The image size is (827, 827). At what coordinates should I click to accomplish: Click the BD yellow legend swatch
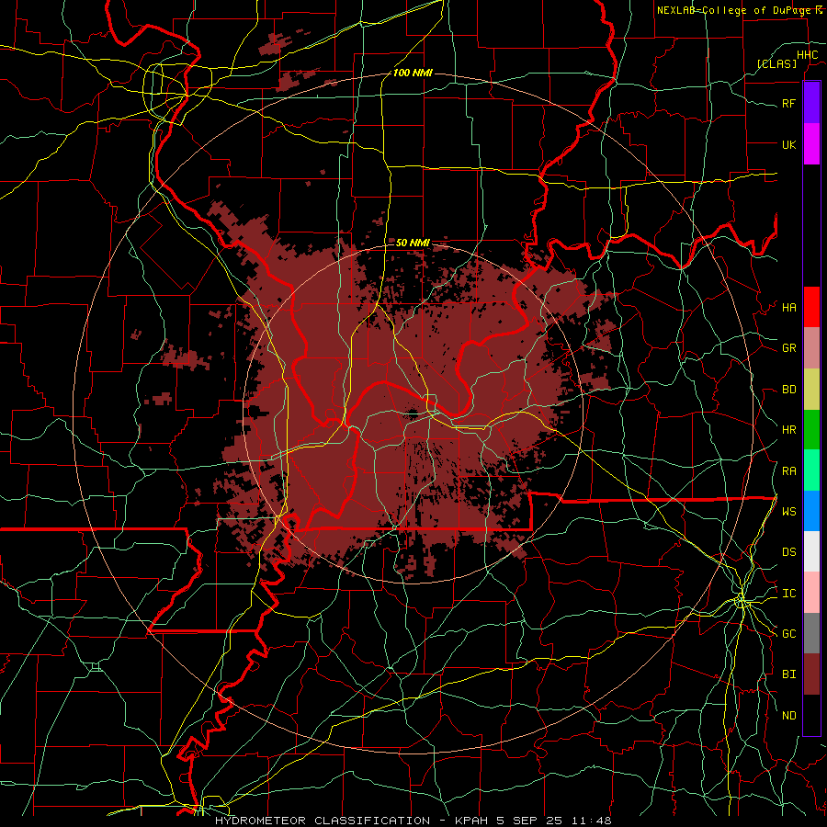click(811, 390)
